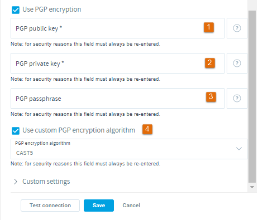Screen dimensions: 263x220
Task: Open help for PGP passphrase
Action: 237,98
